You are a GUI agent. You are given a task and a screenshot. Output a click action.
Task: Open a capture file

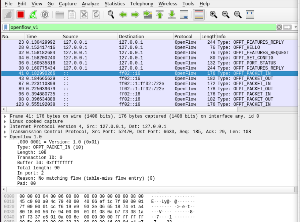tap(59, 14)
